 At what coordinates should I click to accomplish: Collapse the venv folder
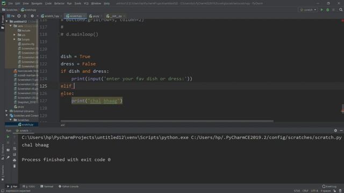[x=11, y=26]
